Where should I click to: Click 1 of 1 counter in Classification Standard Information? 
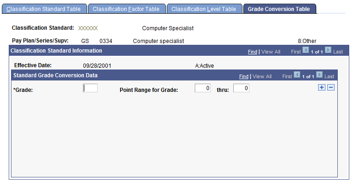pos(317,52)
